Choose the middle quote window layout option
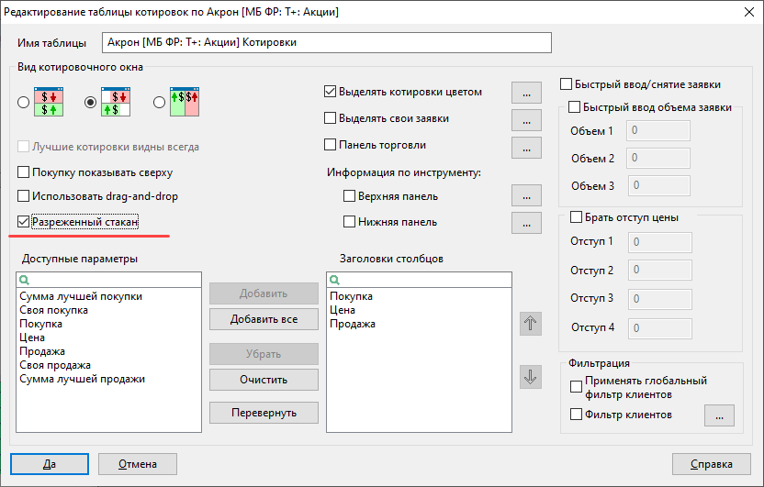 (x=115, y=103)
